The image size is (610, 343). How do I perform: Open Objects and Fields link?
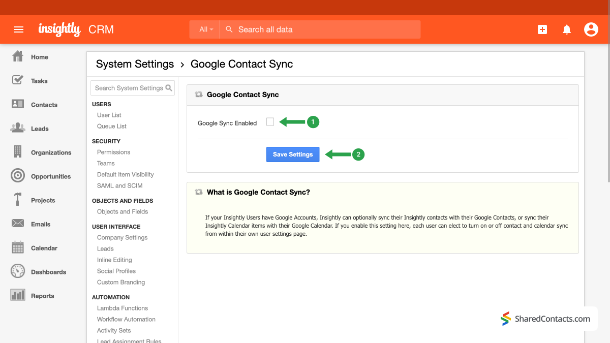[123, 211]
